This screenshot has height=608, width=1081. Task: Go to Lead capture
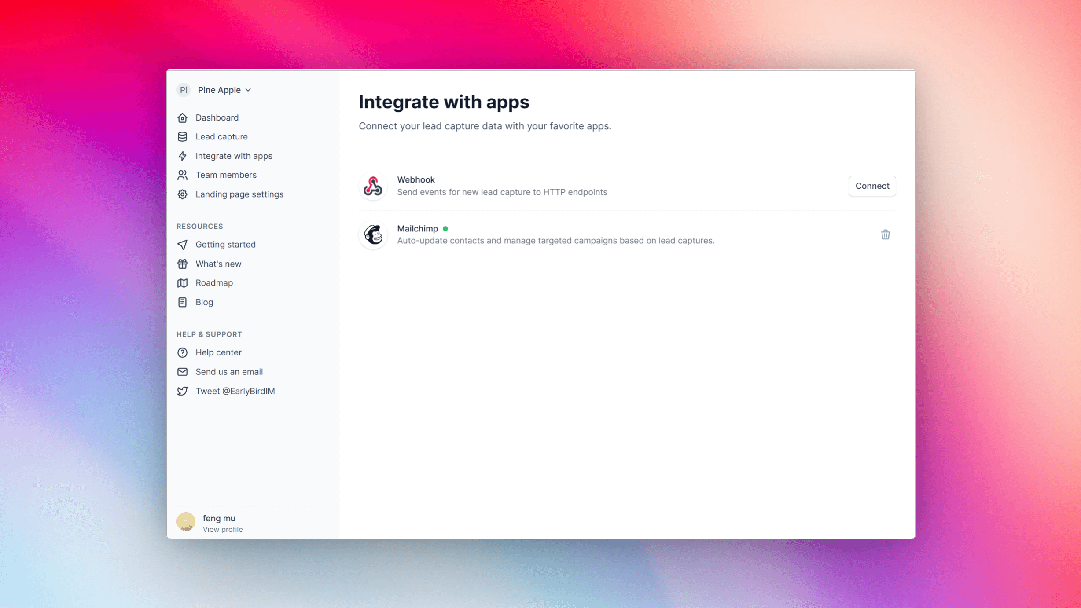click(x=221, y=137)
